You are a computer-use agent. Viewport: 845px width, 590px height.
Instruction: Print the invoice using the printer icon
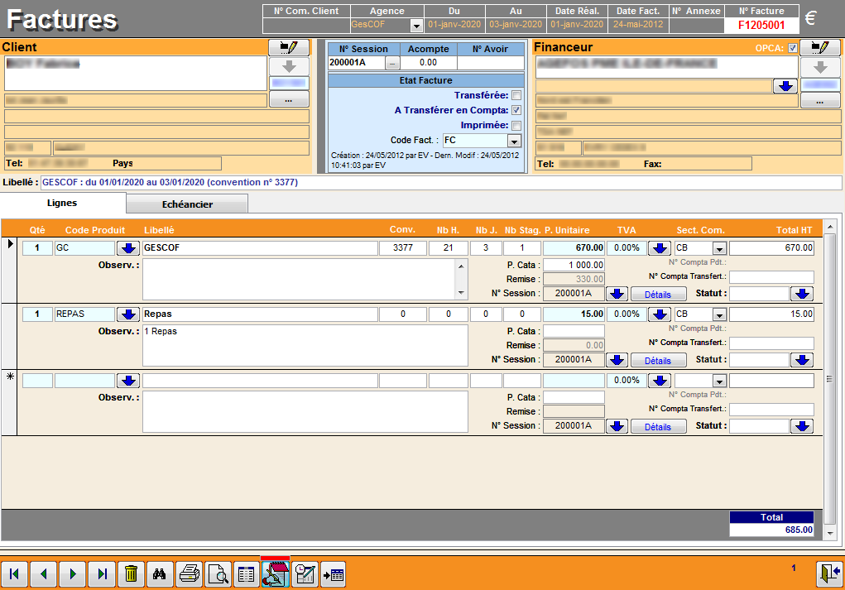[190, 573]
